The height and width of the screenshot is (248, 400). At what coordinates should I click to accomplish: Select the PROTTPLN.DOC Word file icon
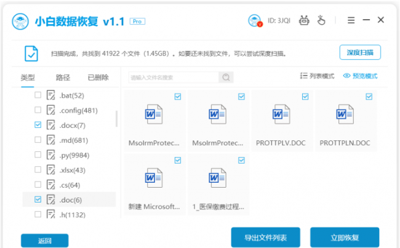345,114
